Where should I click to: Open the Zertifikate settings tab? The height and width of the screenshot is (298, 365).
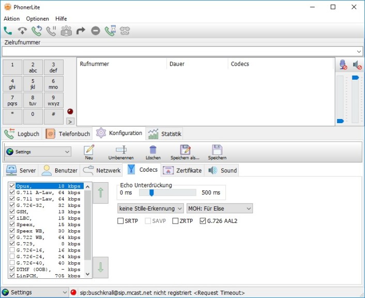point(182,170)
